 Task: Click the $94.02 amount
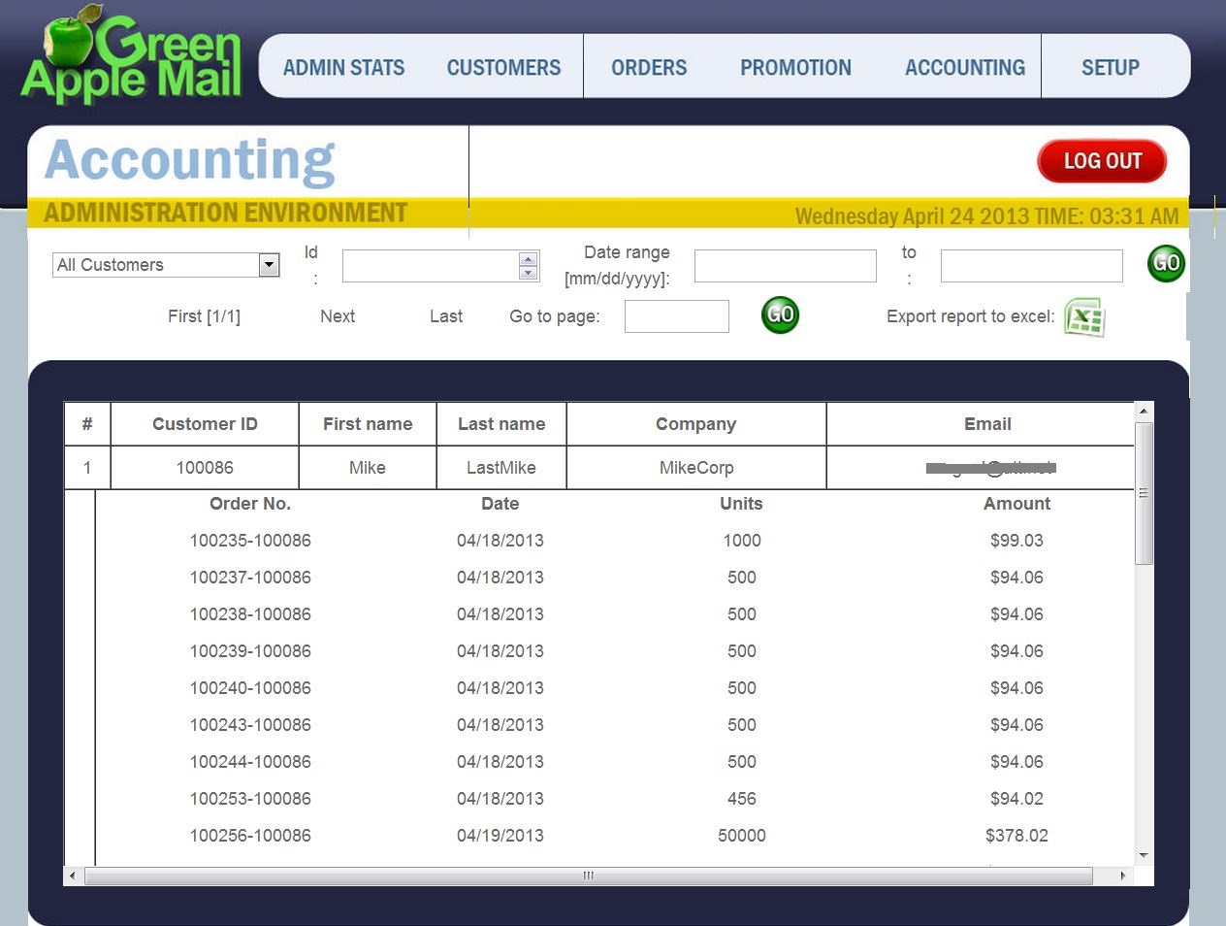1016,799
